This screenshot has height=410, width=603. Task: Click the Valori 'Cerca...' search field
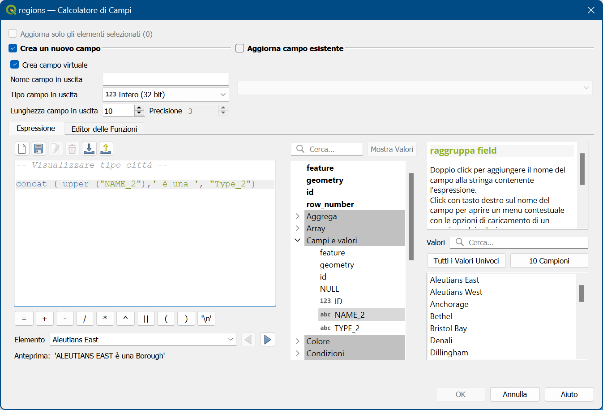[x=519, y=242]
